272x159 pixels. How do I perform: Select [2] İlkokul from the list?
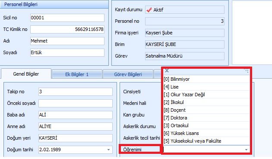(x=206, y=102)
